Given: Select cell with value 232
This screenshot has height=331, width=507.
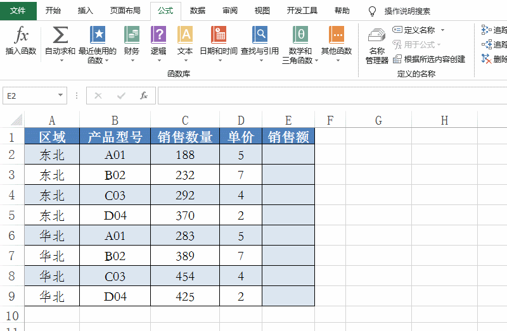Looking at the screenshot, I should pyautogui.click(x=185, y=175).
